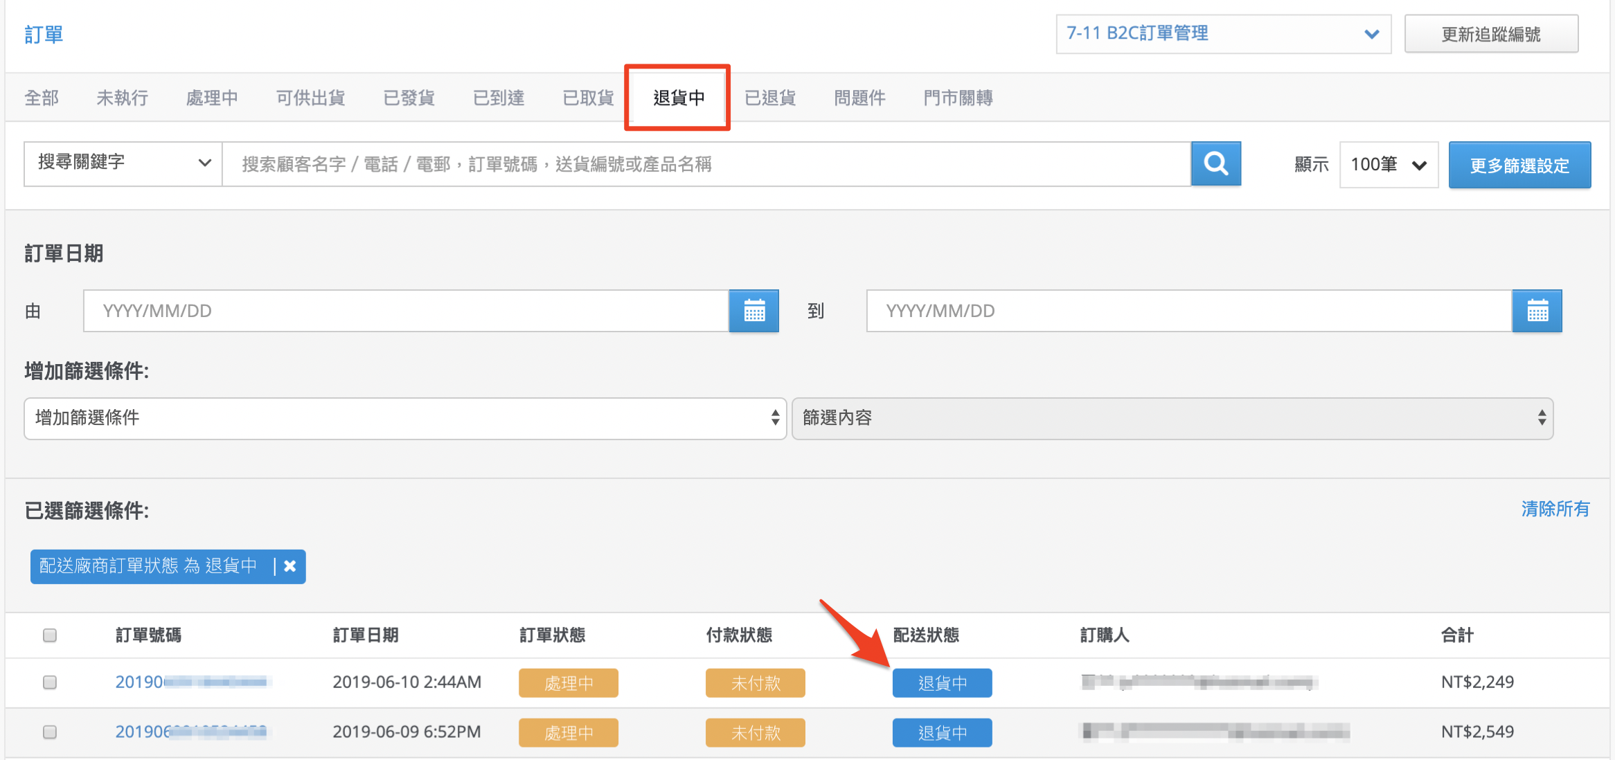1615x760 pixels.
Task: Tick the select-all checkbox in the table header
Action: (x=50, y=635)
